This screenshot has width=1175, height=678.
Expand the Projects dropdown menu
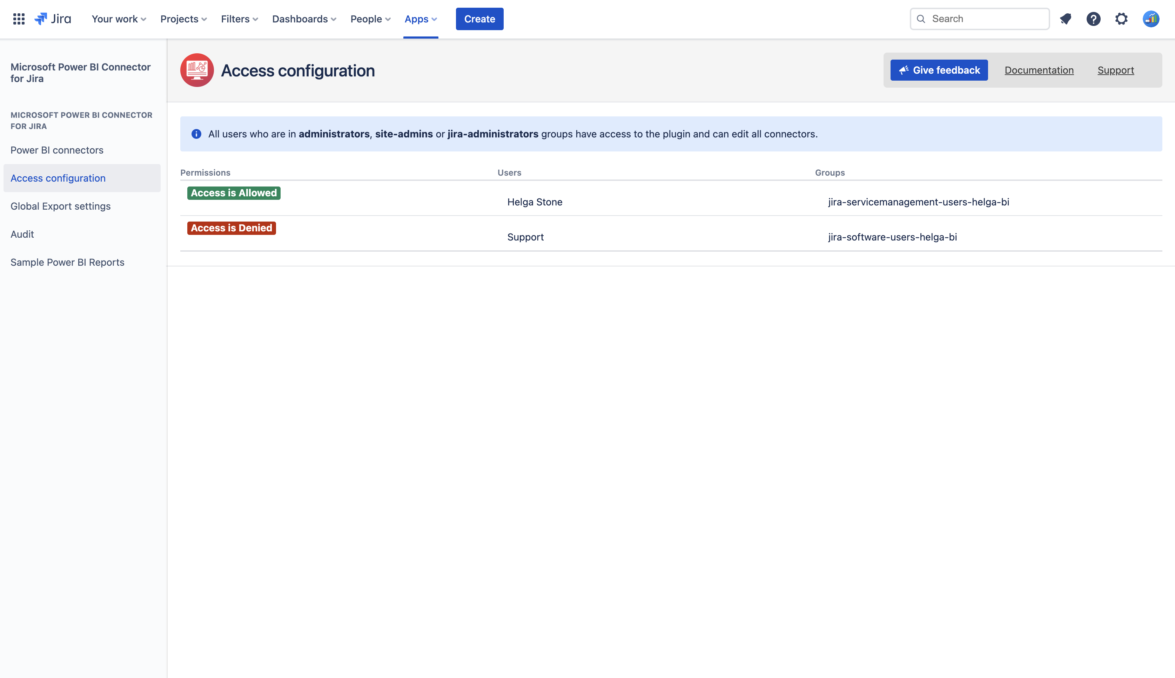183,19
